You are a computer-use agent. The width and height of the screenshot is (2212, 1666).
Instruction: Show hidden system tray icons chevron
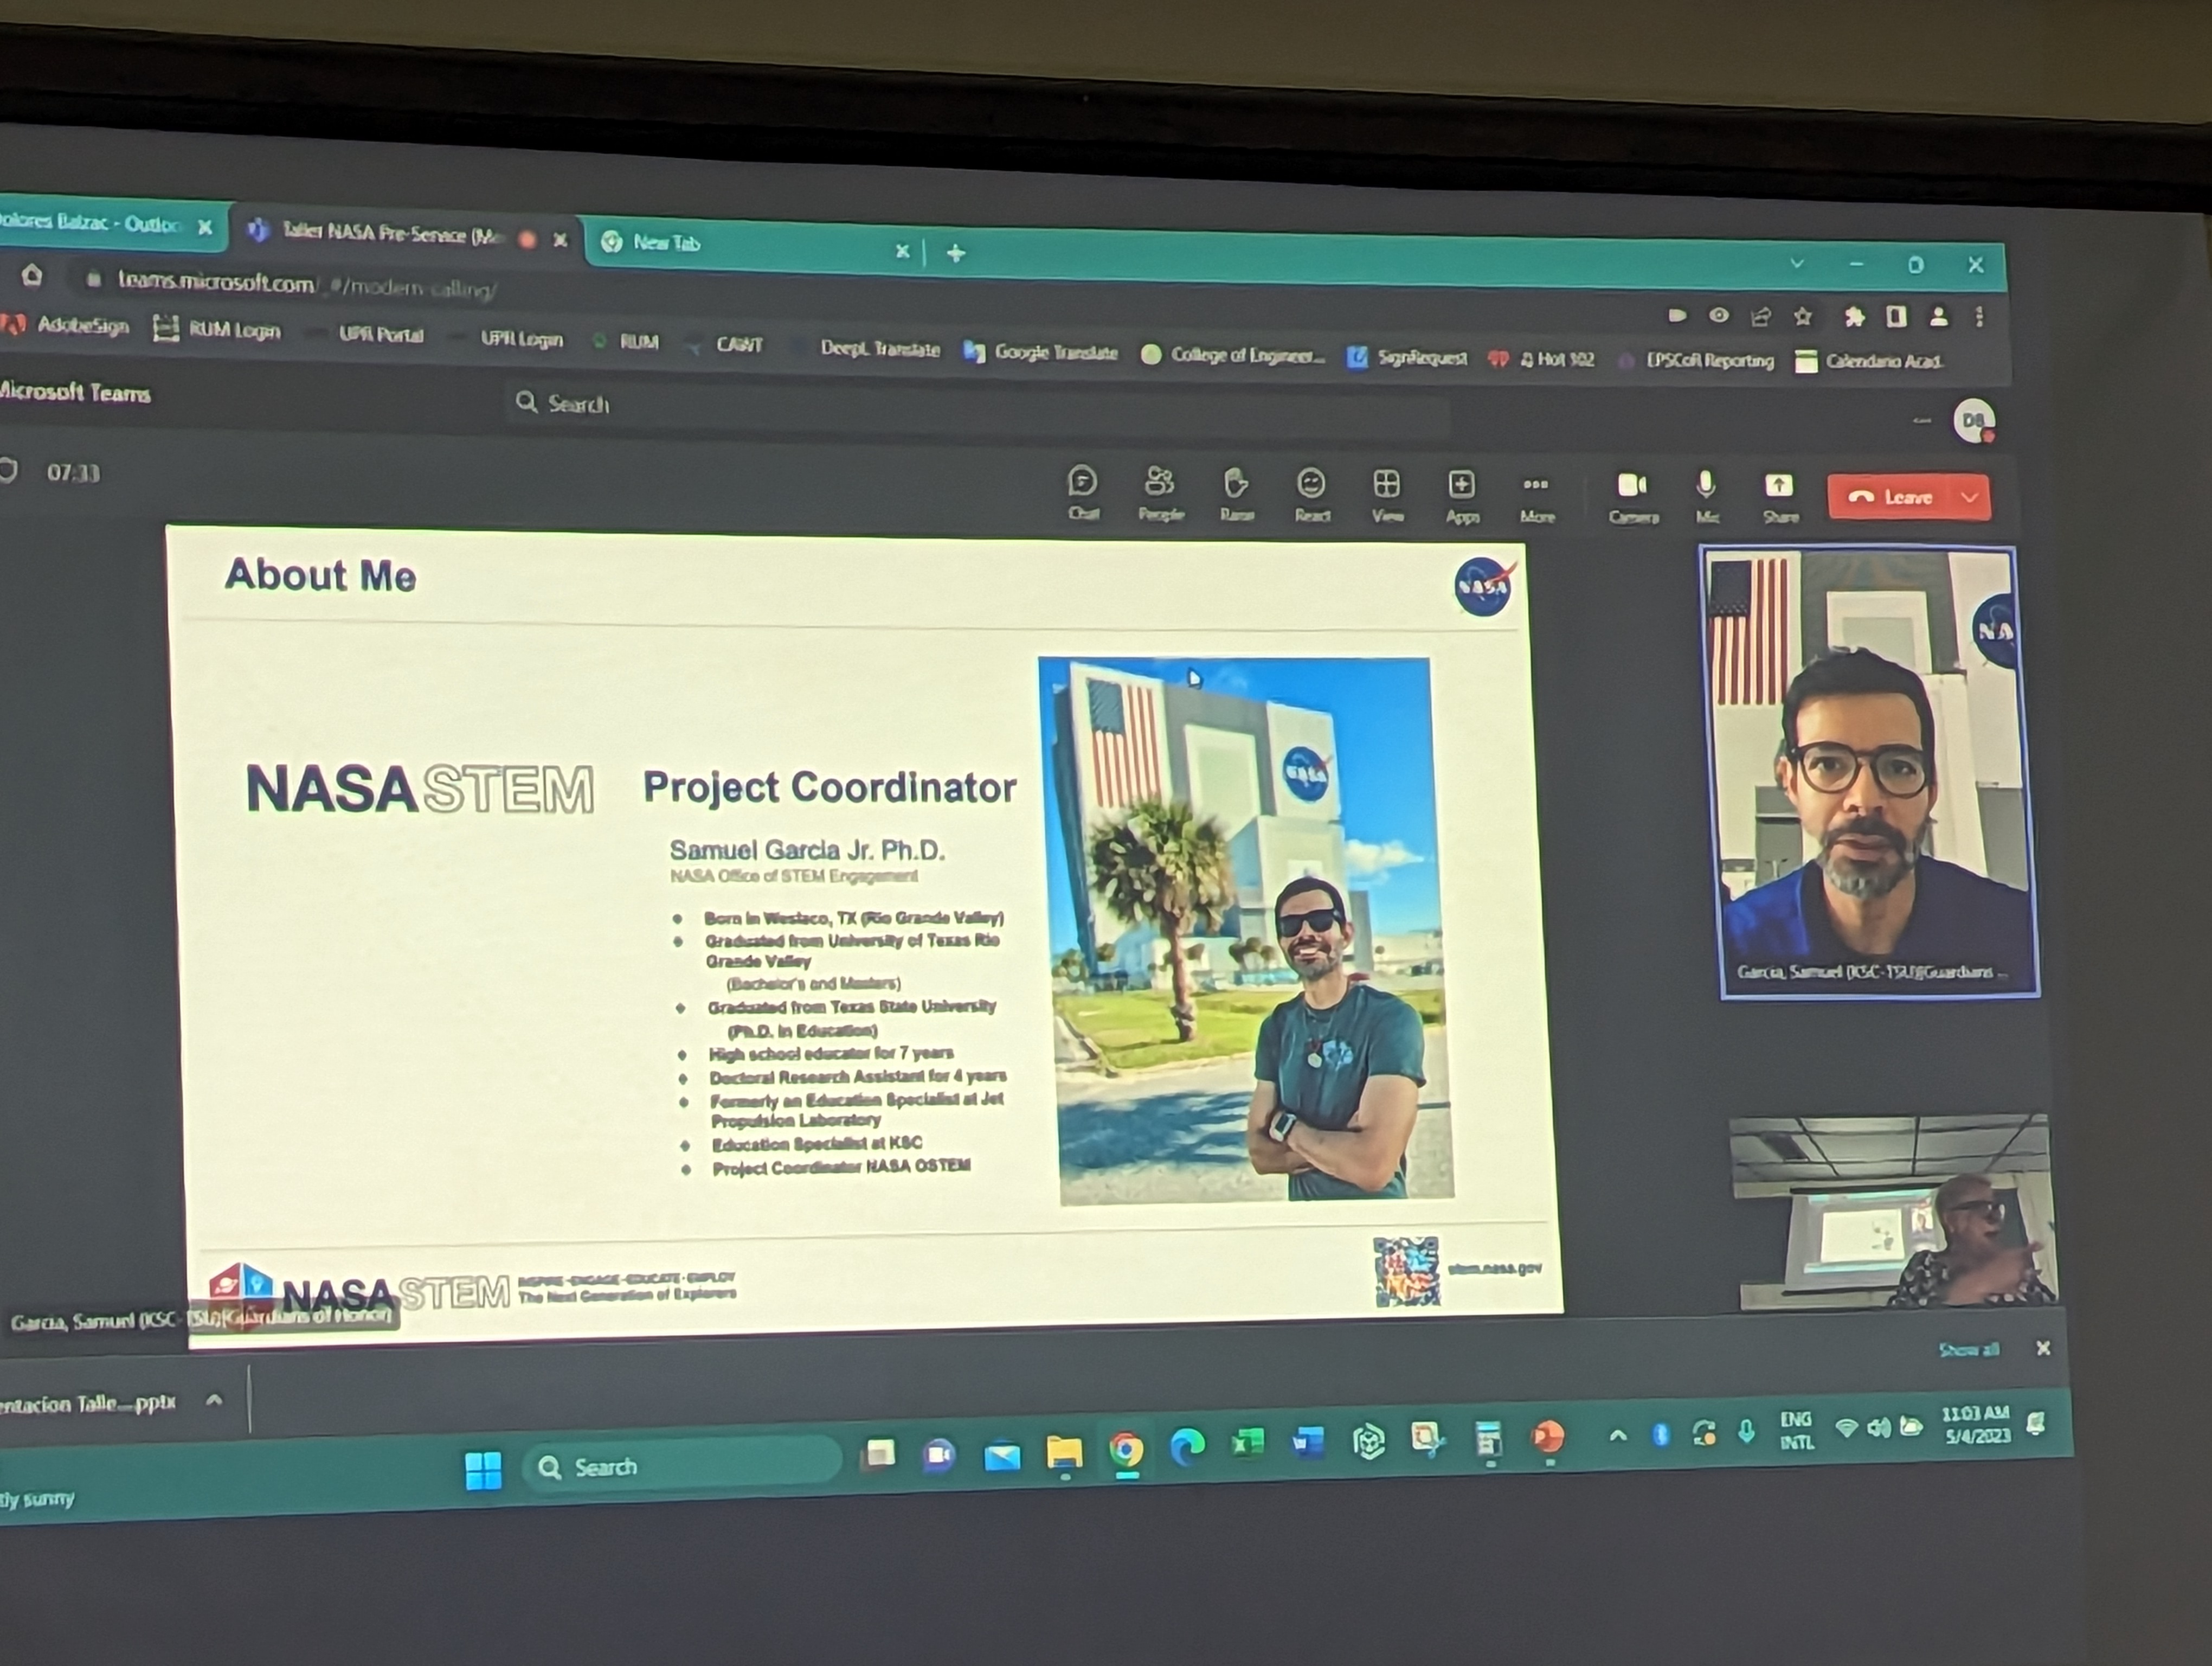(1617, 1436)
